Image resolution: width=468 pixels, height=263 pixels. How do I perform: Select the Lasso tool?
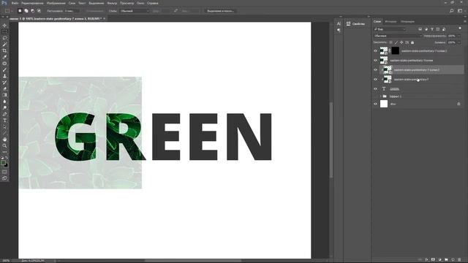point(4,38)
